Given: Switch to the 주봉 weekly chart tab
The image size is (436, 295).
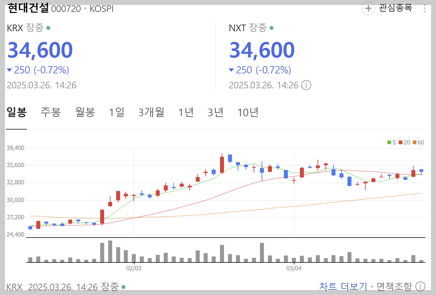Looking at the screenshot, I should tap(51, 112).
